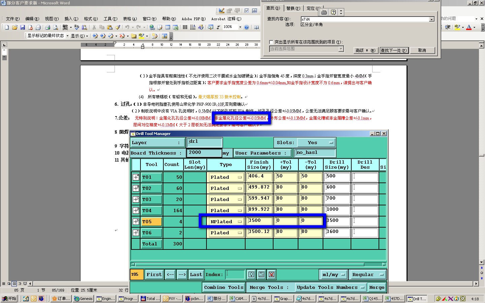Screen dimensions: 485x303
Task: Switch to the 替换(P) tab
Action: pos(293,8)
